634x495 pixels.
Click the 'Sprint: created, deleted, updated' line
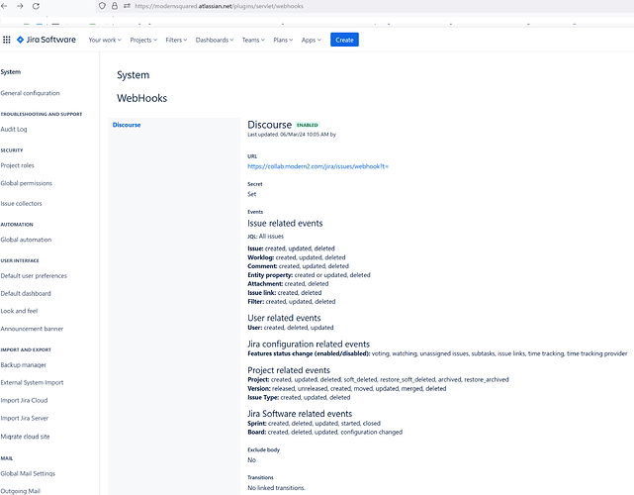(314, 424)
